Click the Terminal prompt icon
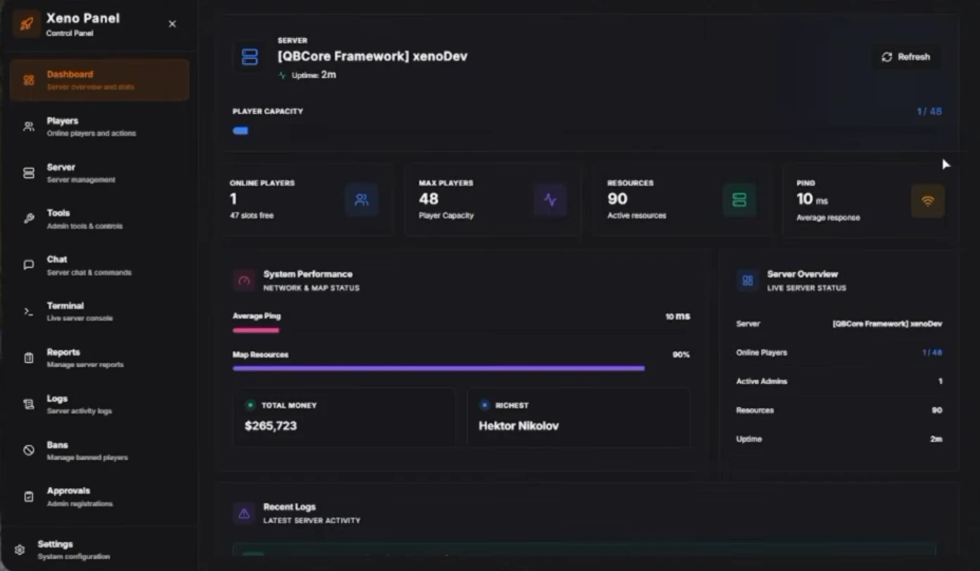 pos(29,312)
